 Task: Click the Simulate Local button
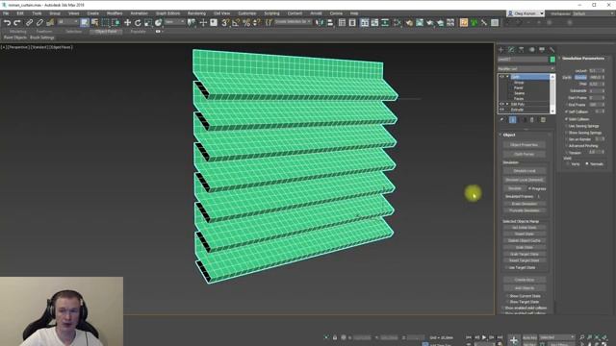point(524,171)
